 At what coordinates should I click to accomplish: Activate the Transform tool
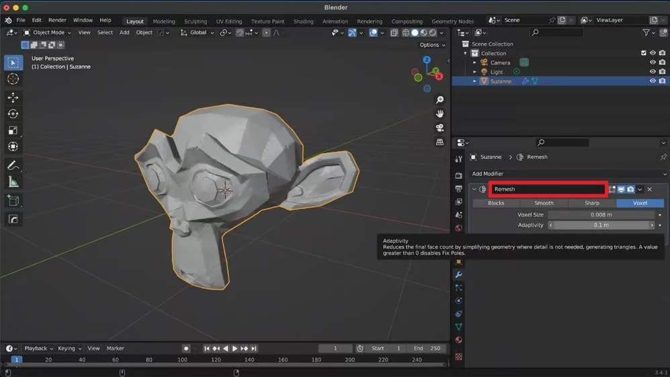(x=13, y=146)
